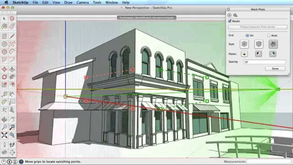Click the Done button

click(x=275, y=69)
